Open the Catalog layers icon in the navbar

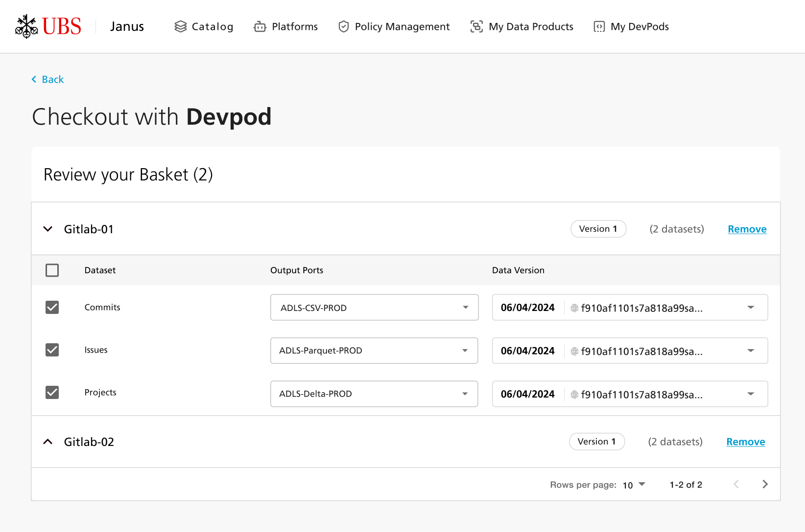(x=181, y=26)
